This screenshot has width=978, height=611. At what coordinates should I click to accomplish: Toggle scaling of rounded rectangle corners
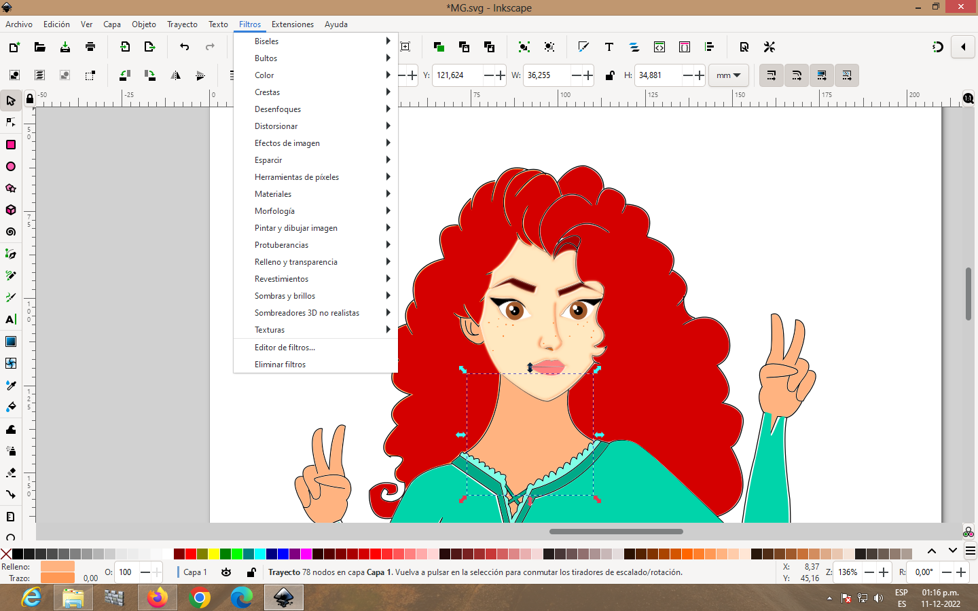(x=797, y=75)
